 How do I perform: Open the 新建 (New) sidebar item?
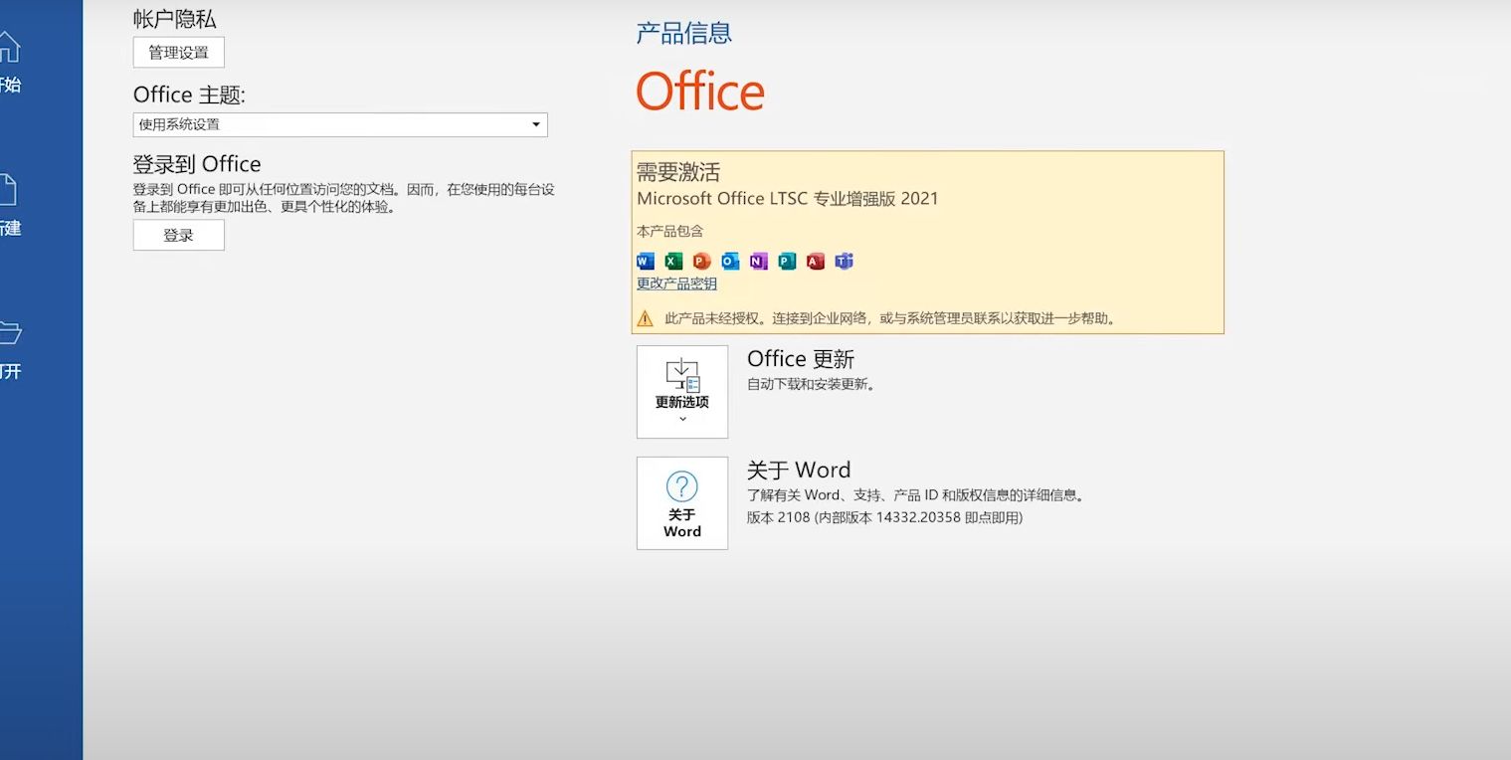coord(9,206)
